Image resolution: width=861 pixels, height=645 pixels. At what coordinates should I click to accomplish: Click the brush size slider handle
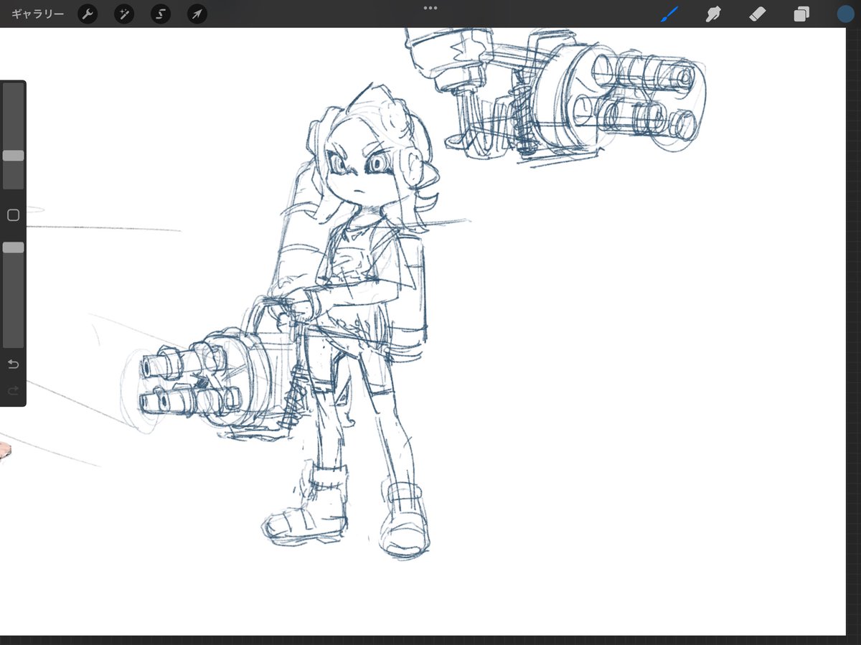coord(13,156)
